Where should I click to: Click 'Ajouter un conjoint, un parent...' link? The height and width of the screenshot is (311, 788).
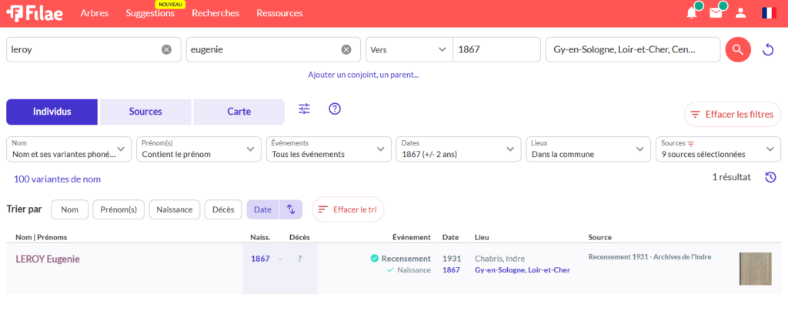363,75
